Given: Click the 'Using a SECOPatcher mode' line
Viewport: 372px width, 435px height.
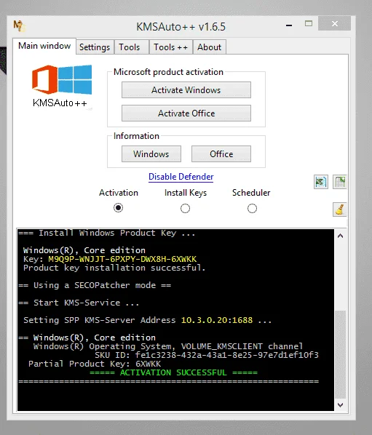Looking at the screenshot, I should tap(95, 285).
